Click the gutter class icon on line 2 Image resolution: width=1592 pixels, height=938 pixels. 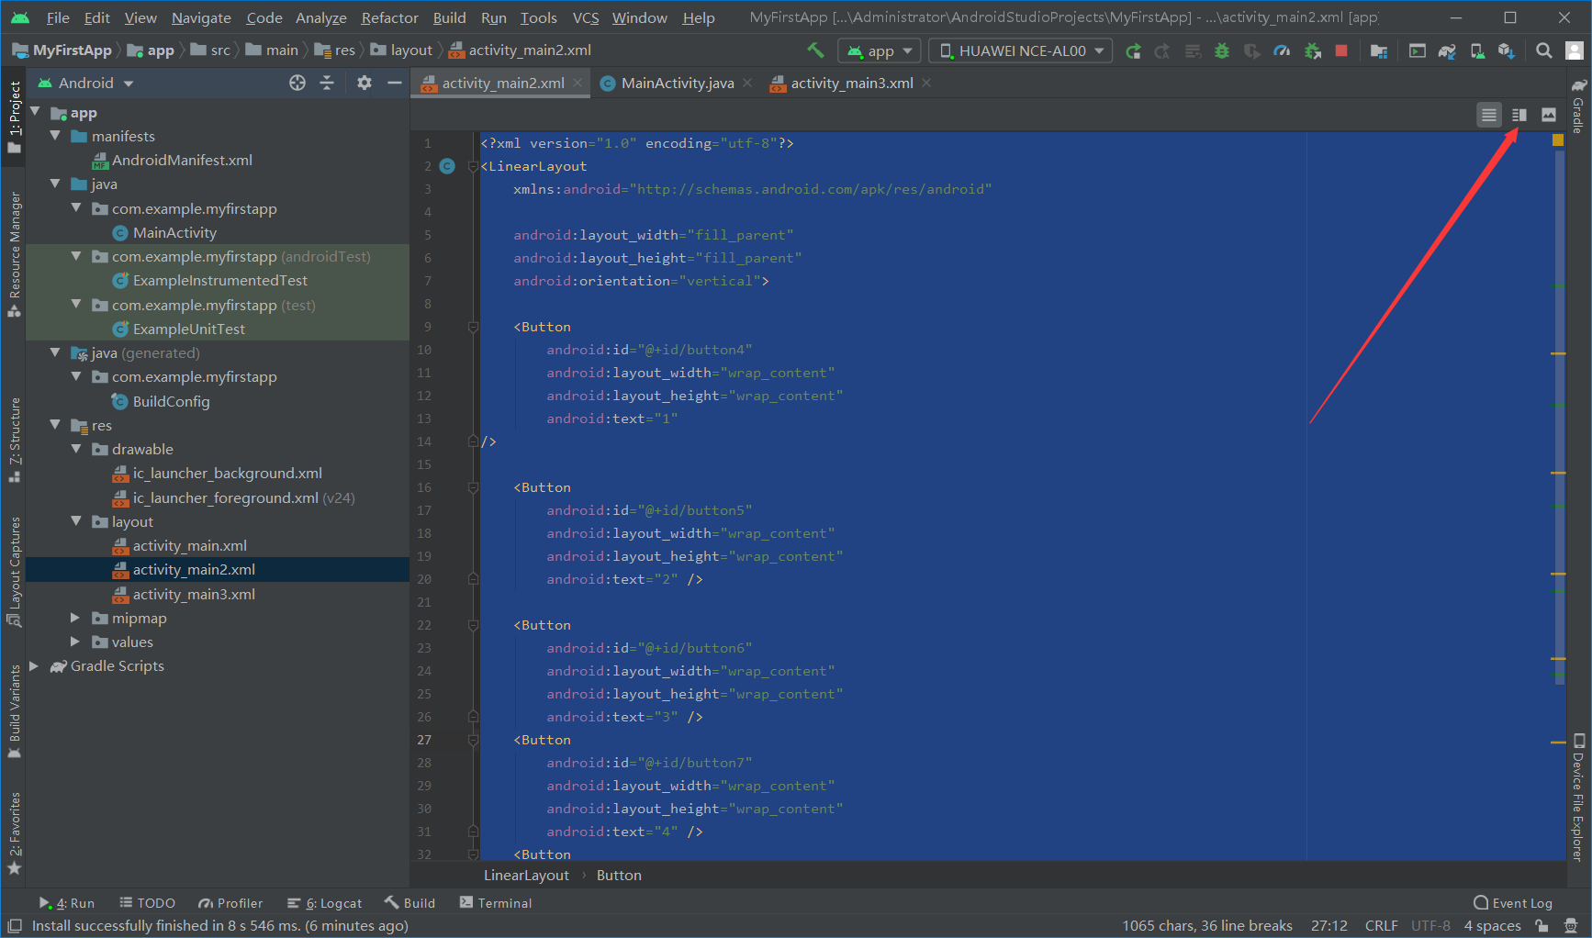447,166
